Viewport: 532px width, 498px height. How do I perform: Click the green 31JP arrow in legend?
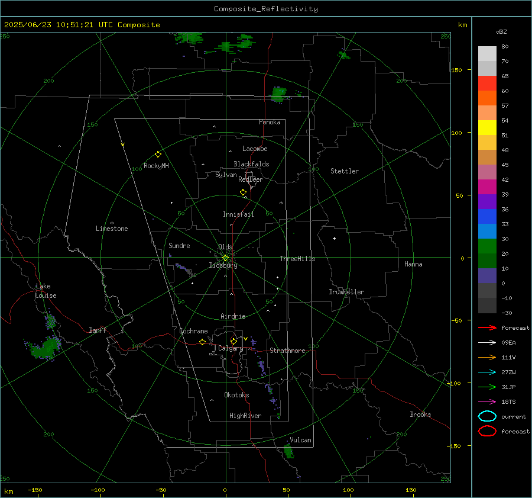(487, 387)
